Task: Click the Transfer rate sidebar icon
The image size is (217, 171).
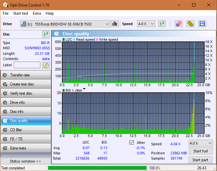Action: (x=5, y=75)
